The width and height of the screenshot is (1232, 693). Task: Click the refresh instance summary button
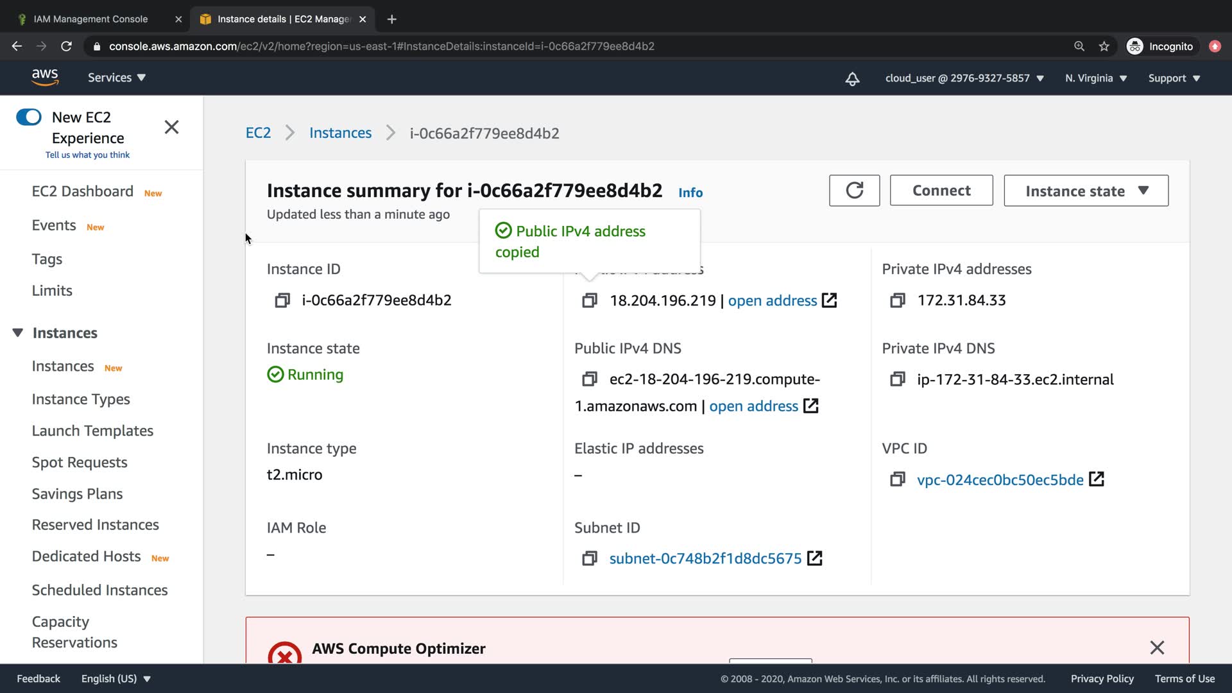[x=854, y=191]
